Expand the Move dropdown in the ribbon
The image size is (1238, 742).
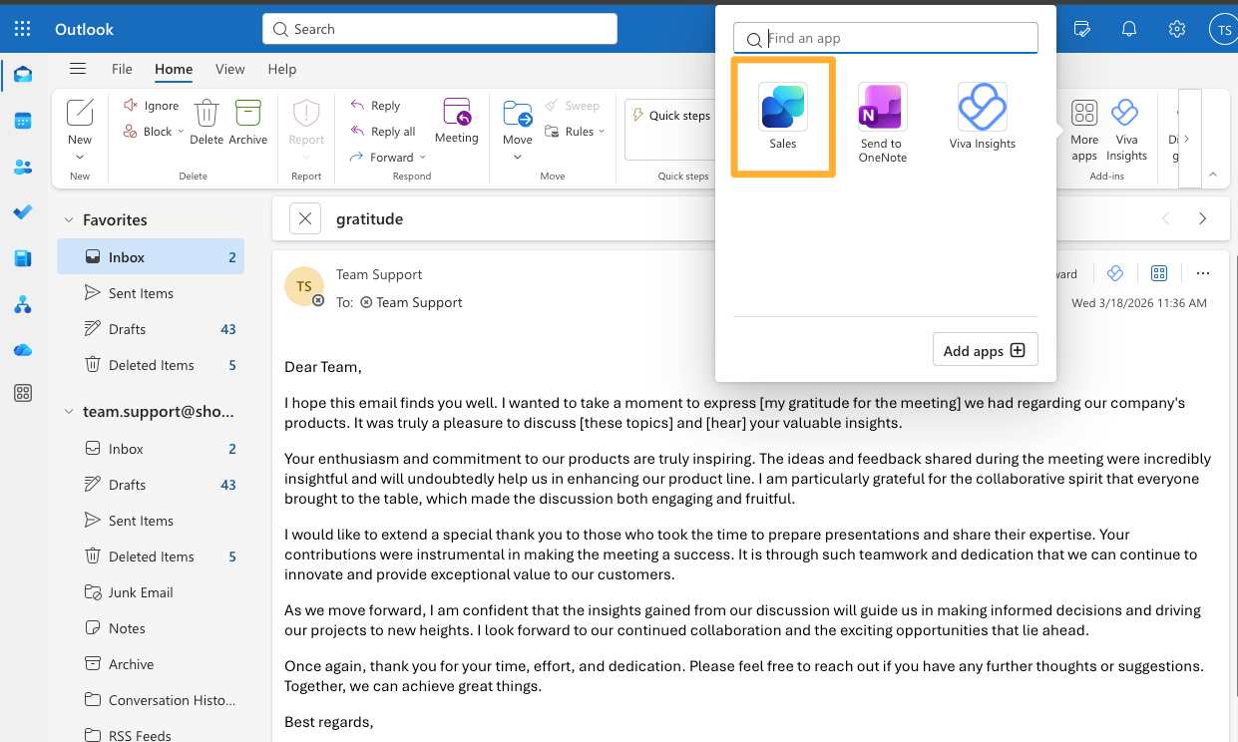(517, 156)
